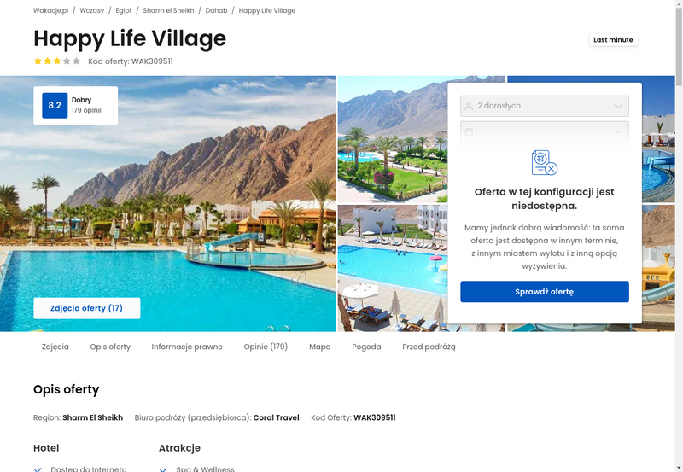Click the calendar icon in date field
The image size is (683, 472).
pyautogui.click(x=469, y=131)
